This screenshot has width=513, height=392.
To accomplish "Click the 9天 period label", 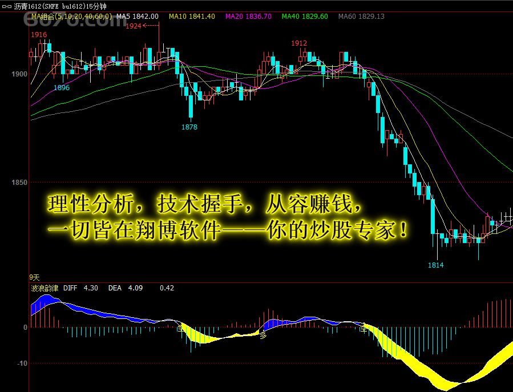I will (x=34, y=277).
